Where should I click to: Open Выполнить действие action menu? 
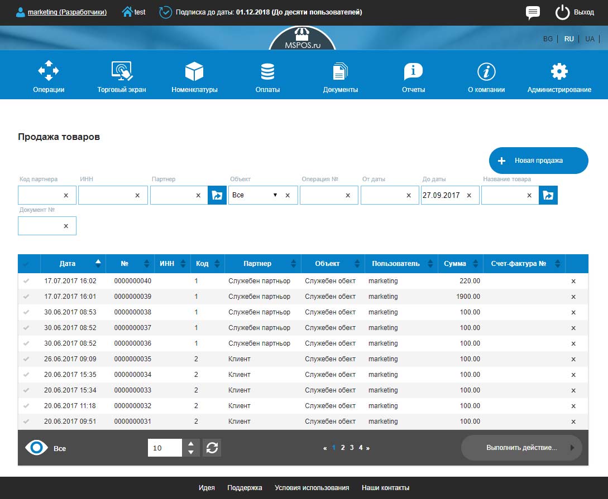tap(521, 448)
